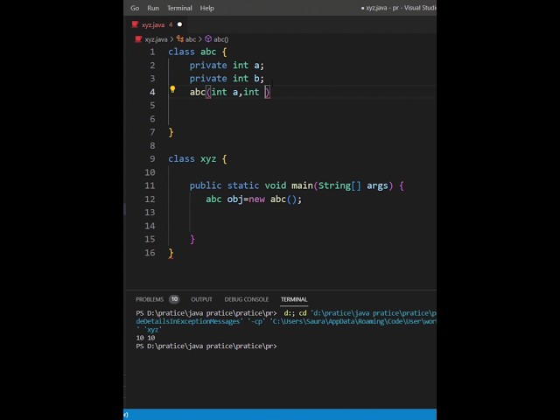Click the '10 10' output in terminal
560x420 pixels.
tap(145, 338)
